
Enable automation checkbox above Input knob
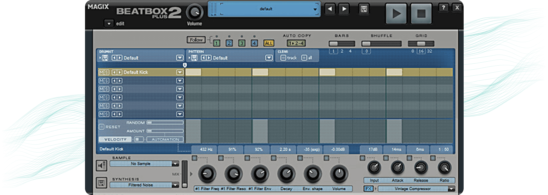362,158
